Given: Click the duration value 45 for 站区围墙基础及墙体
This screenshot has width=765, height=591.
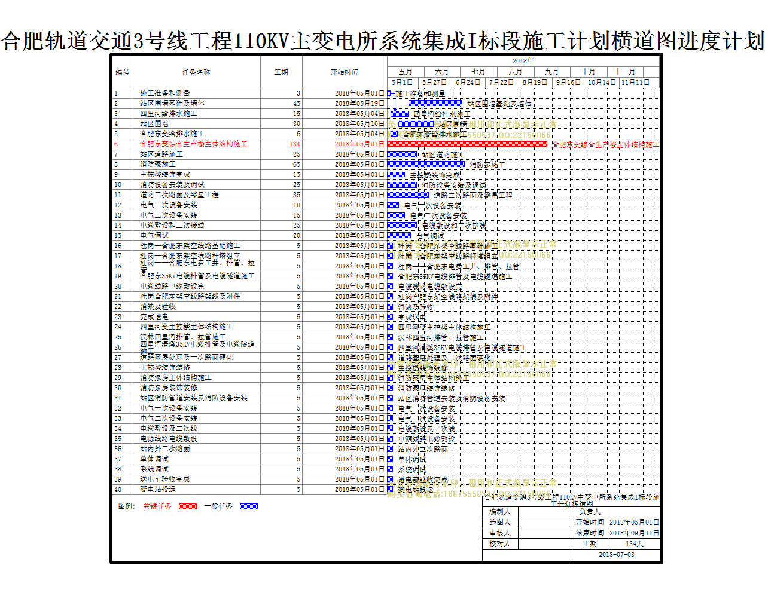Looking at the screenshot, I should pos(297,103).
